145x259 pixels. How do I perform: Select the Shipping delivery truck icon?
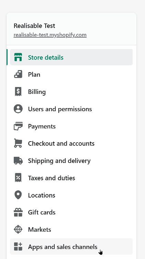pyautogui.click(x=18, y=161)
